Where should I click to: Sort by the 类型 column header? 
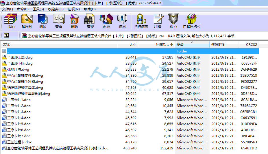click(192, 44)
